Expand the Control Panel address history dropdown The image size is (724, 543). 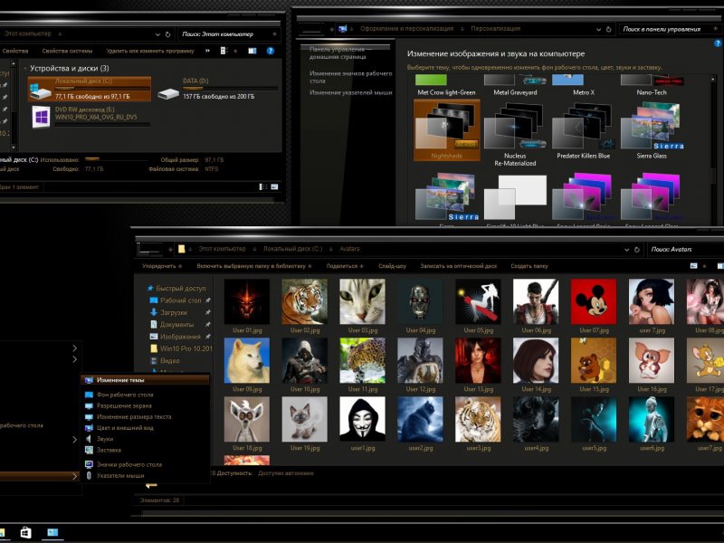point(598,30)
